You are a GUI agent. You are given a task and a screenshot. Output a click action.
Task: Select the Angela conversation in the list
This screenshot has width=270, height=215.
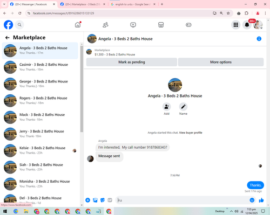40,51
